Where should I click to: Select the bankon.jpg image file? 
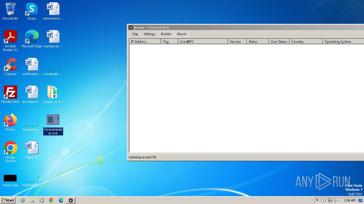[x=10, y=180]
